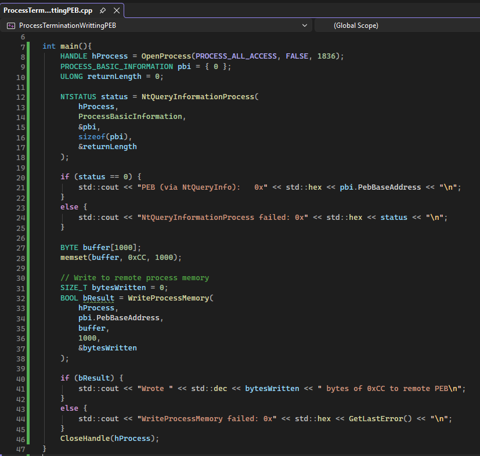Click sizeof(pbi) on line 16
The image size is (480, 456).
[x=103, y=137]
